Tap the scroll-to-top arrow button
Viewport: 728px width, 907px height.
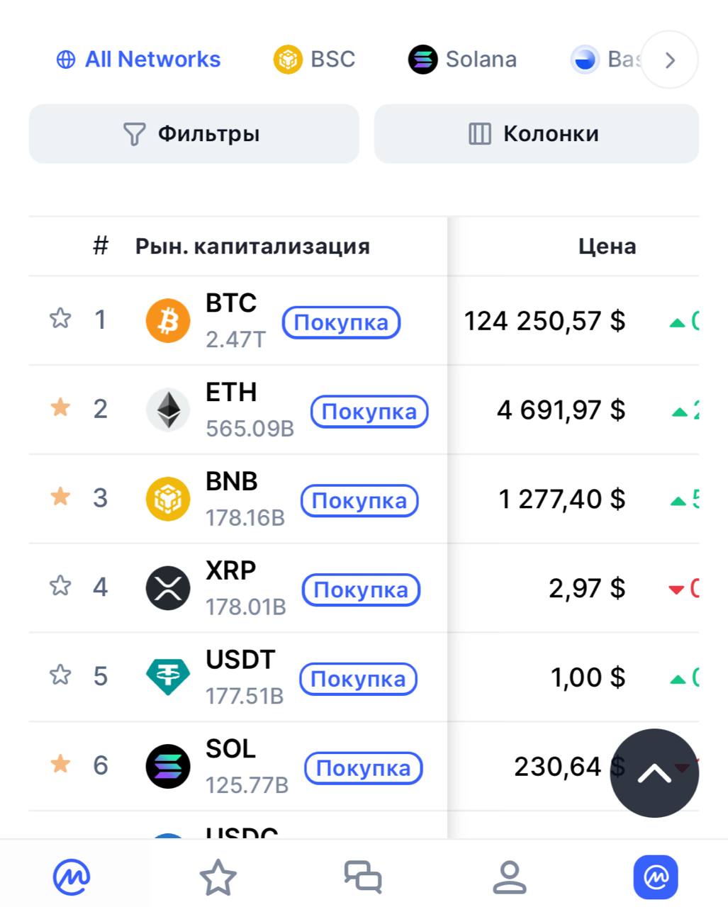point(654,773)
